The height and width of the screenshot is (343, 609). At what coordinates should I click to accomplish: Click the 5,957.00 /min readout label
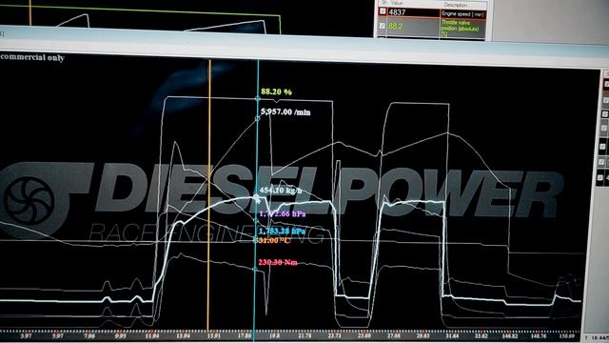[285, 112]
